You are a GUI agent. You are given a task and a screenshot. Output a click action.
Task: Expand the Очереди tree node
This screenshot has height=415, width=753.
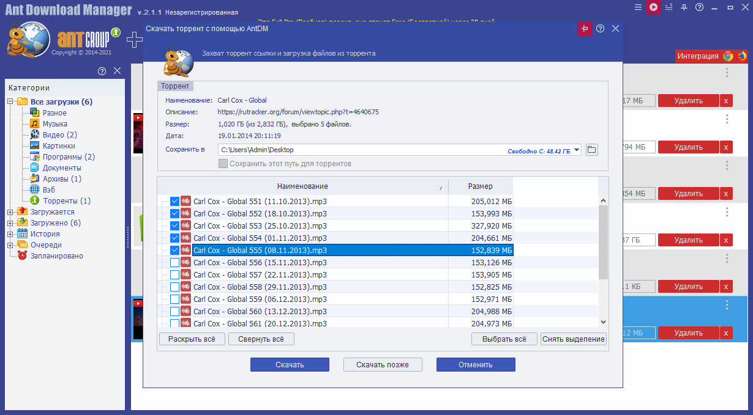point(10,245)
